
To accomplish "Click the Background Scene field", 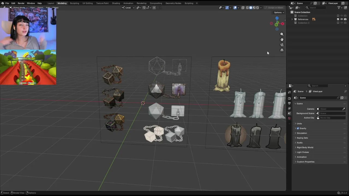I will coord(331,113).
